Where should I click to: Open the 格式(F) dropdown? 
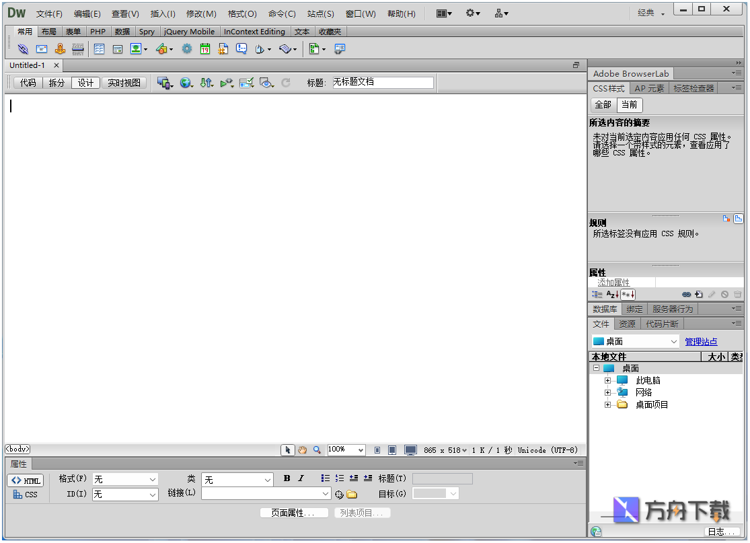[125, 479]
